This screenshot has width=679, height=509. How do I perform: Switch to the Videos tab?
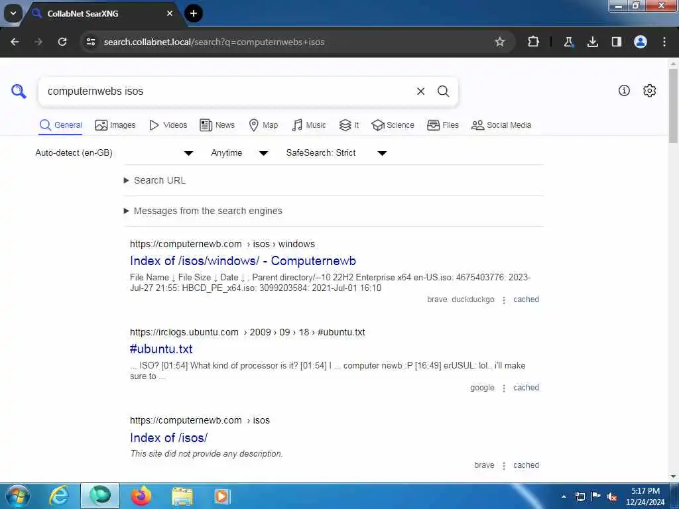pyautogui.click(x=168, y=125)
